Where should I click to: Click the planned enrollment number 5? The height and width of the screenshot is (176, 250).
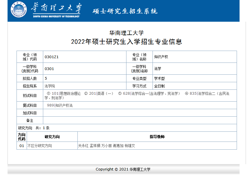[46, 78]
